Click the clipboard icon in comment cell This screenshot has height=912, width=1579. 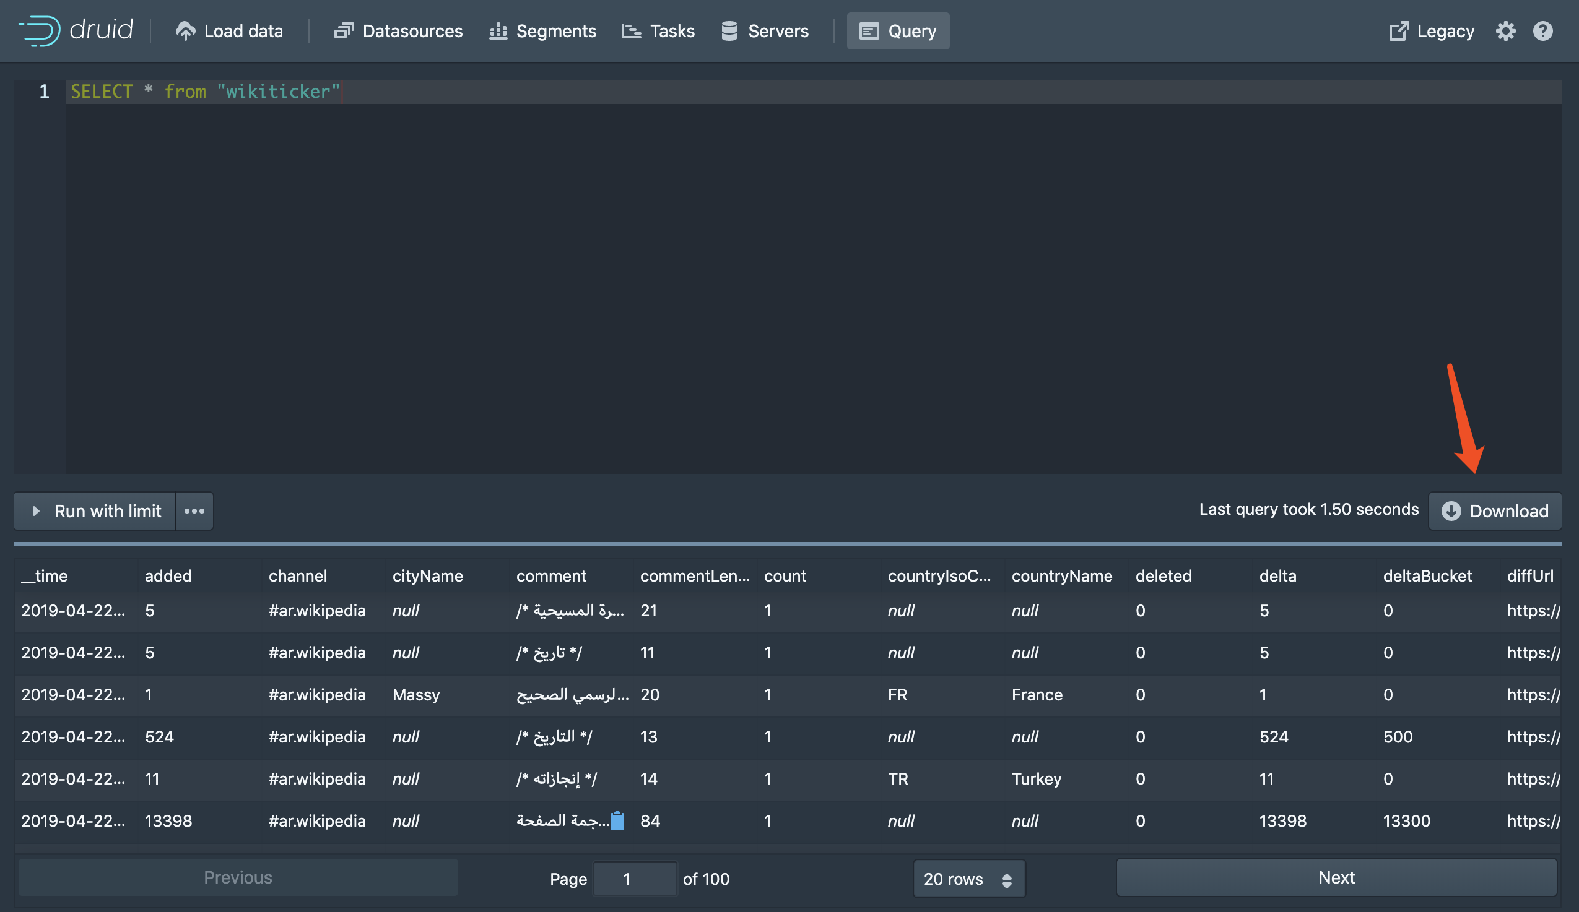click(x=617, y=820)
